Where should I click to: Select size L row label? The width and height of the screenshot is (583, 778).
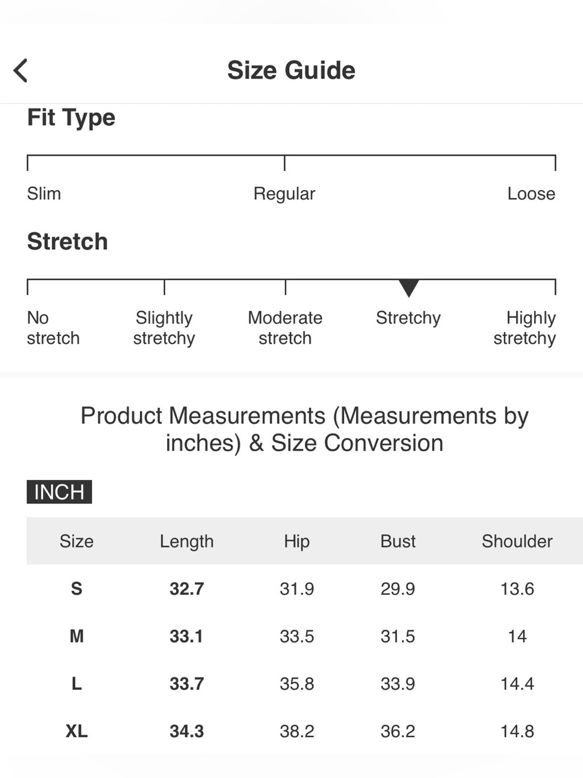click(x=76, y=683)
